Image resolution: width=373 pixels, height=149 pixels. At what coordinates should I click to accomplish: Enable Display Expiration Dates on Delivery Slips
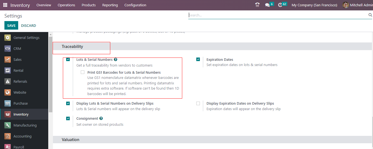pyautogui.click(x=198, y=104)
